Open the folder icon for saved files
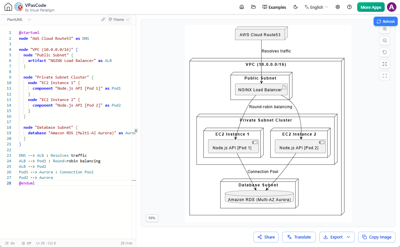The width and height of the screenshot is (400, 247). click(253, 7)
